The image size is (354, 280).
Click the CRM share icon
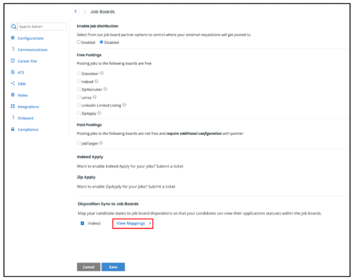[x=13, y=83]
